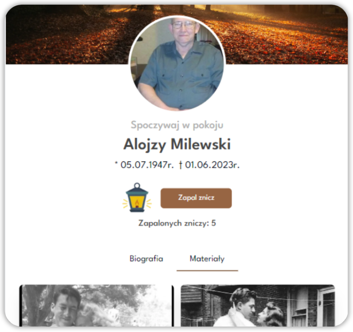This screenshot has width=353, height=332.
Task: Click the lantern candle icon
Action: [x=137, y=197]
